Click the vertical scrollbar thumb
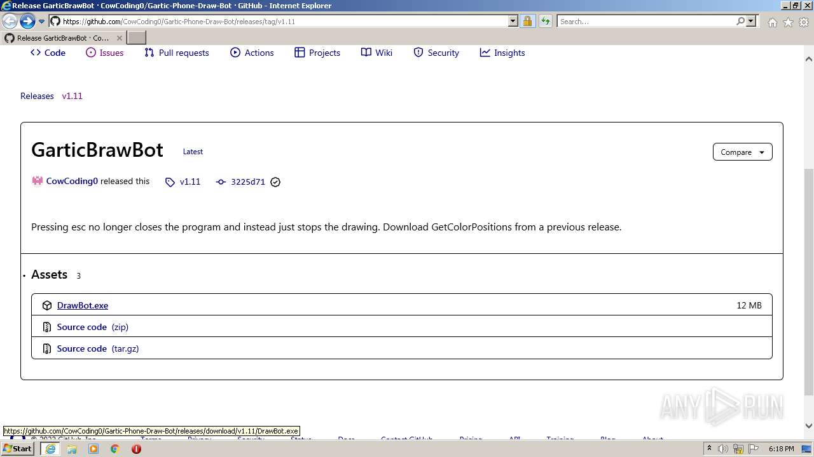 pyautogui.click(x=809, y=282)
